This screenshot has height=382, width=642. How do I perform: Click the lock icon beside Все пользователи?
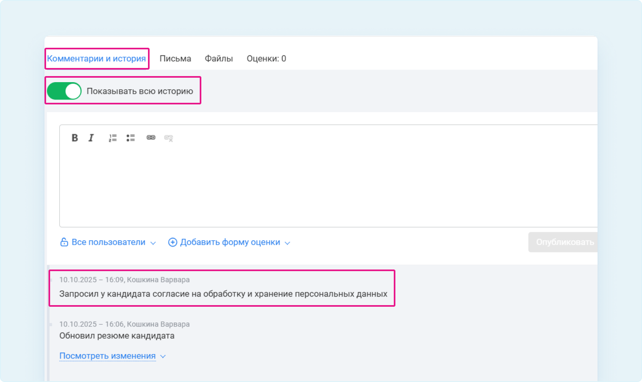[x=64, y=242]
